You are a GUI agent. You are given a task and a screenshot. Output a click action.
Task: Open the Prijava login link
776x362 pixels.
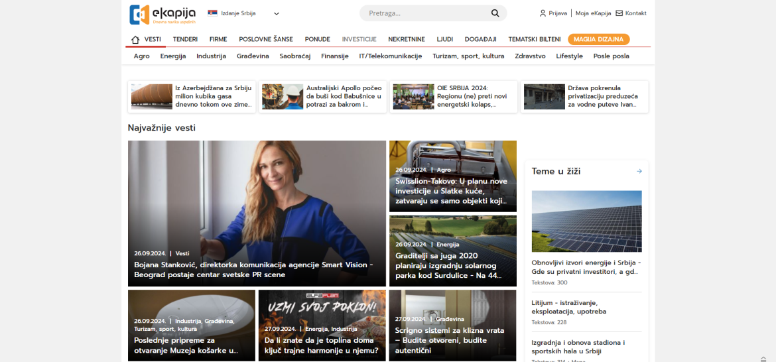pos(558,13)
